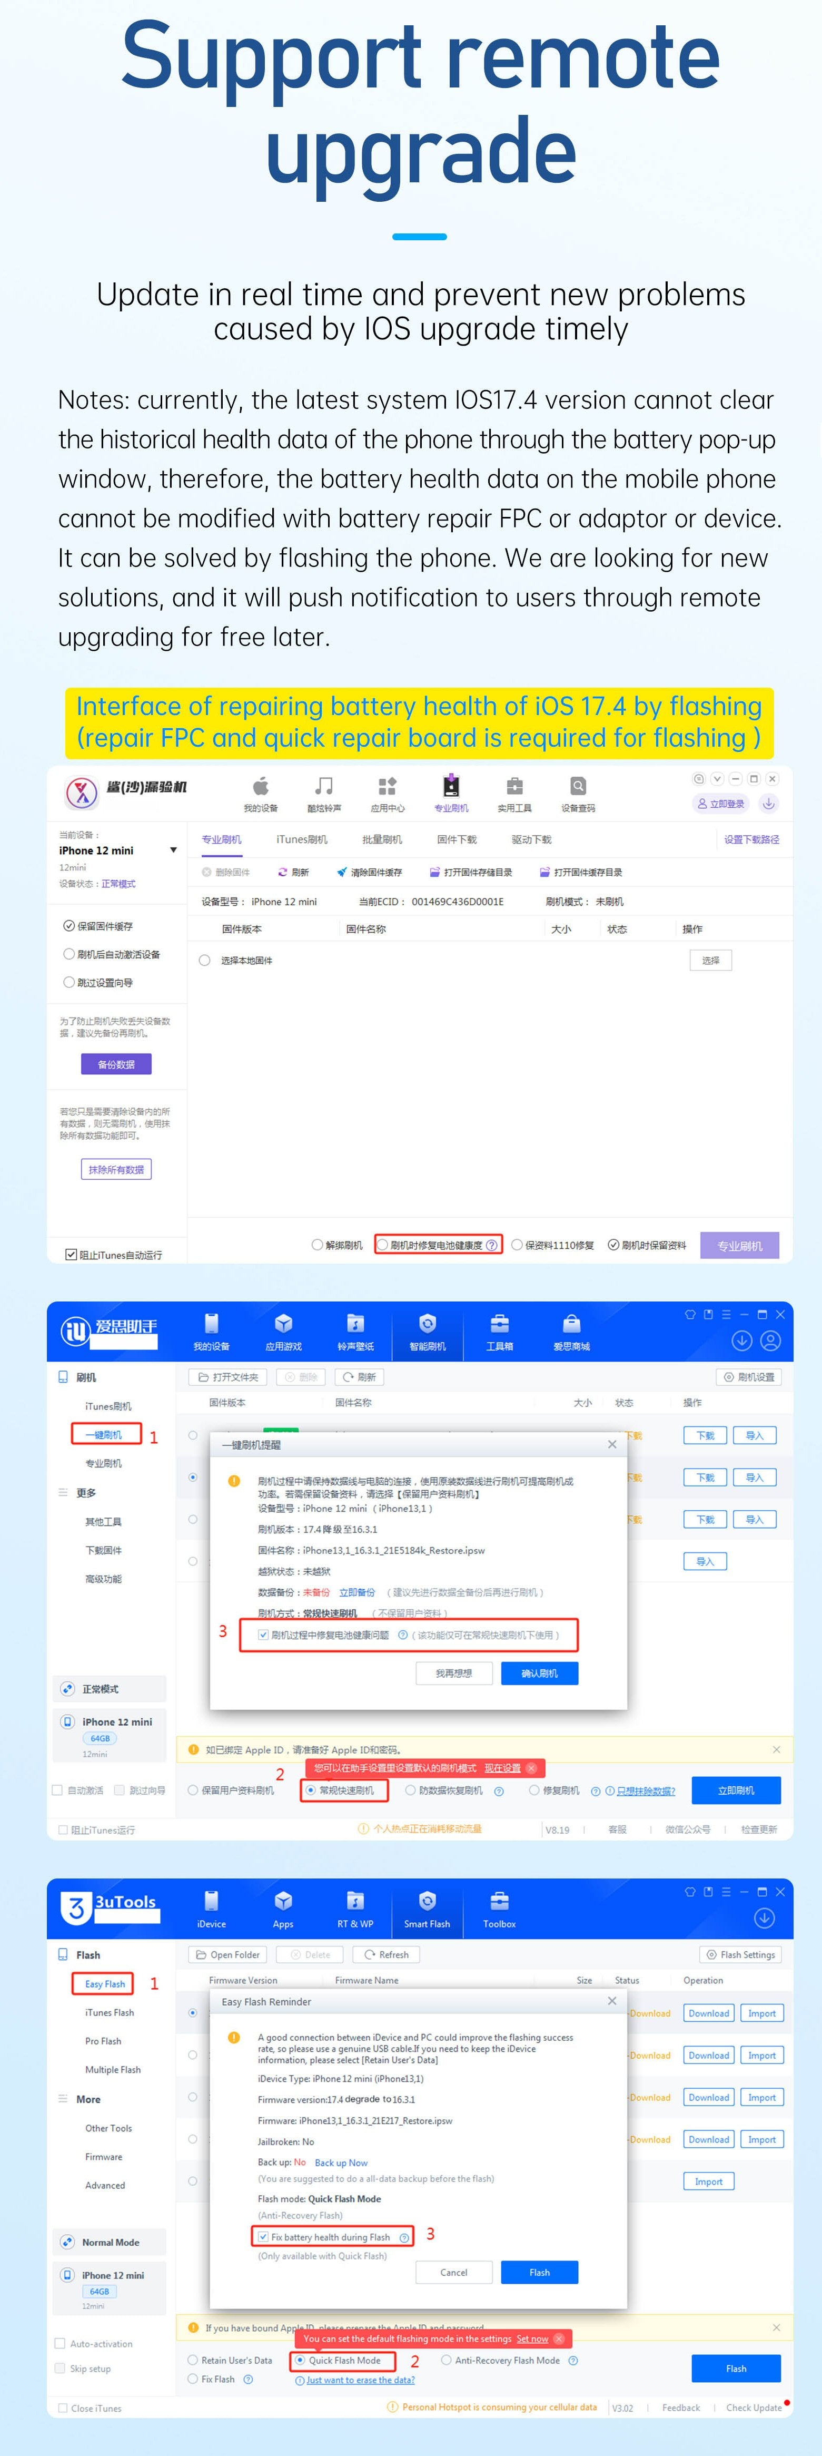Dismiss red 'Set now' tooltip in 3uTools
Image resolution: width=822 pixels, height=2456 pixels.
click(x=559, y=2338)
